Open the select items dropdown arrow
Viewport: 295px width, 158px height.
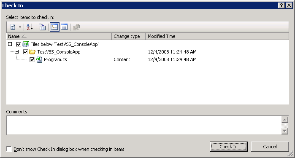[20, 27]
